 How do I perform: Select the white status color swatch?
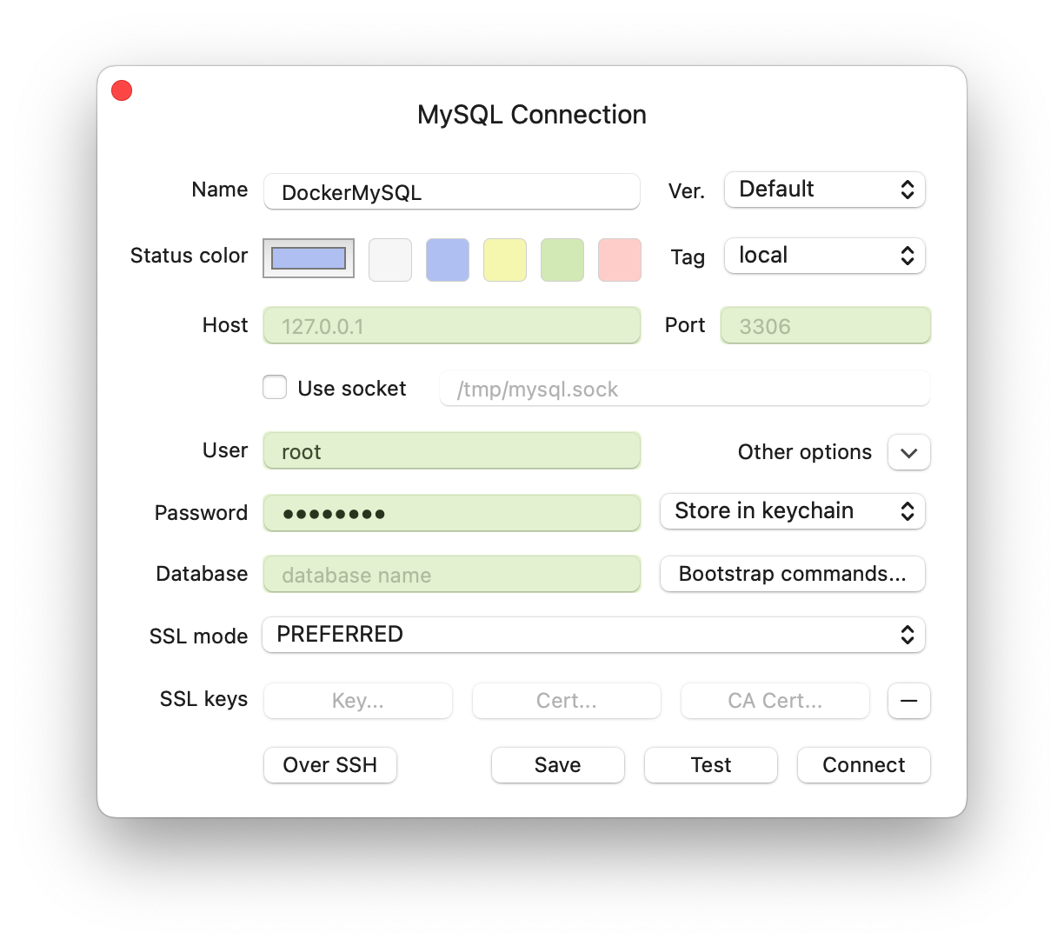(x=390, y=260)
